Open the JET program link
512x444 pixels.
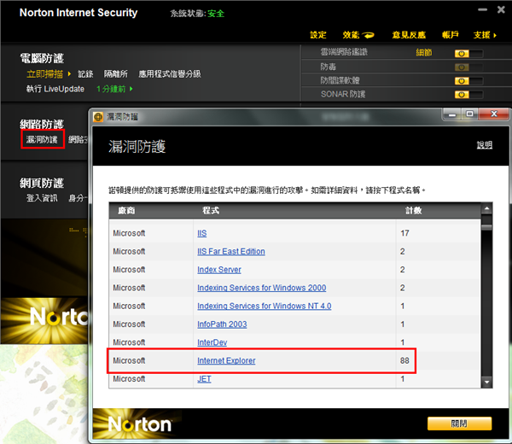[204, 379]
